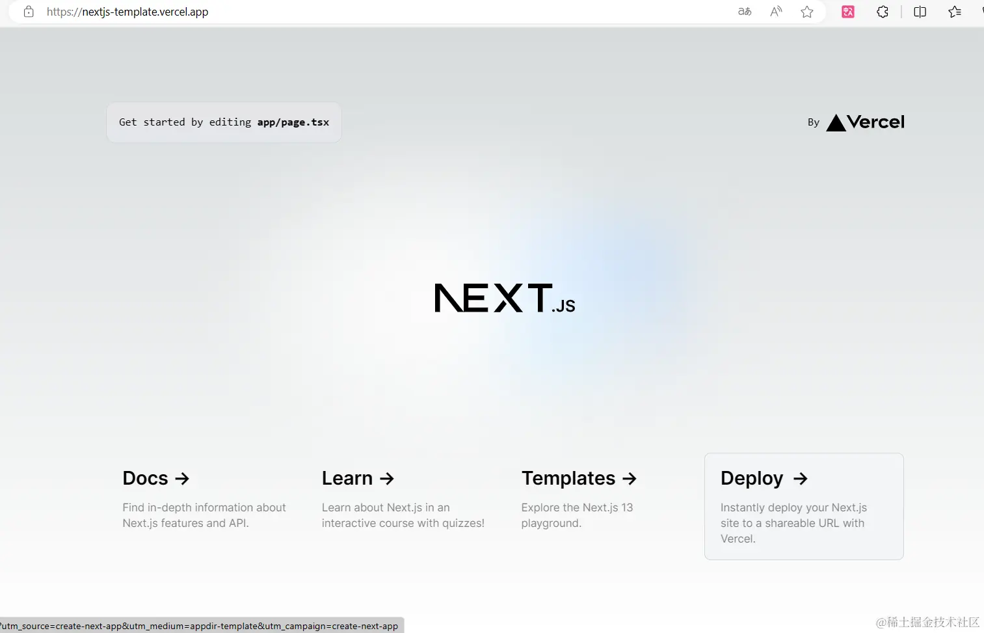Image resolution: width=984 pixels, height=633 pixels.
Task: Click 'Get started by editing app/page.tsx' text
Action: click(224, 122)
